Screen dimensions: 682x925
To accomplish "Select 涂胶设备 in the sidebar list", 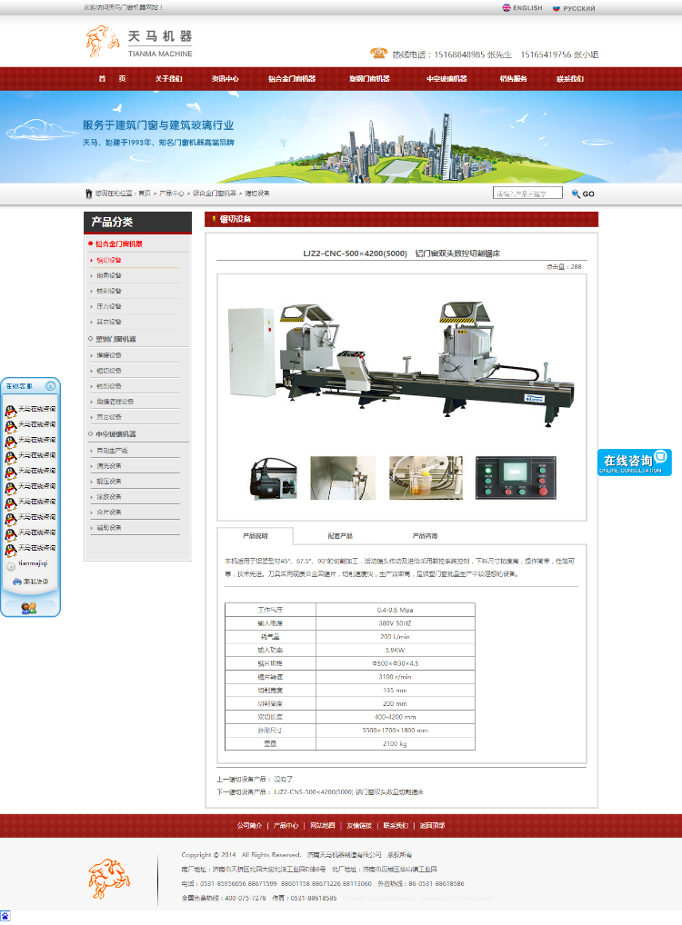I will [109, 497].
